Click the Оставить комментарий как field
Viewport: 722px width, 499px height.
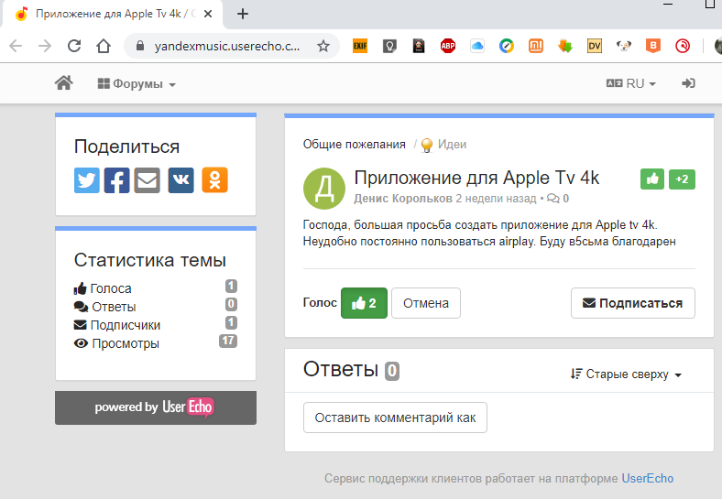[x=395, y=418]
